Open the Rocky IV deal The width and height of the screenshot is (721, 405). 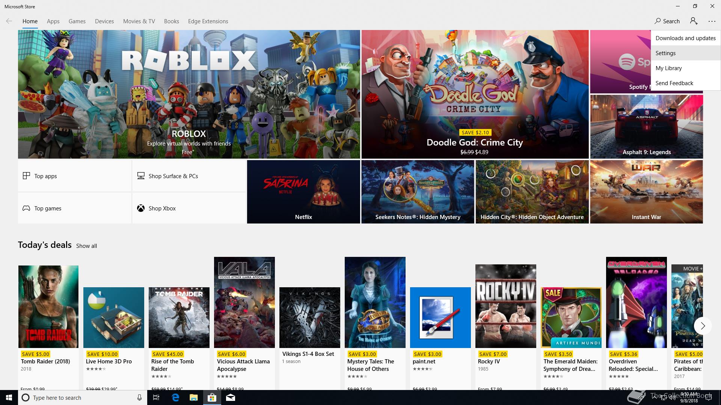506,327
